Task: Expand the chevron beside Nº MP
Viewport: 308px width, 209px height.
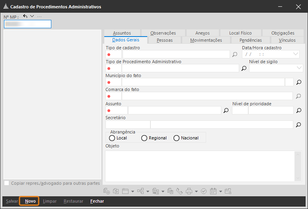Action: click(32, 16)
